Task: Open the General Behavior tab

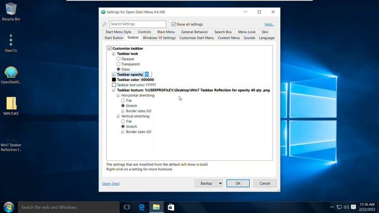Action: (195, 32)
